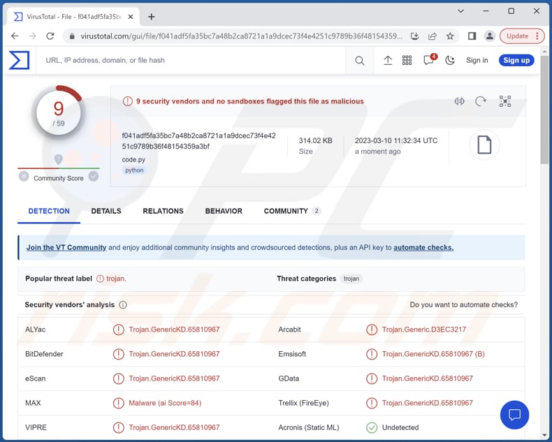Click the install app icon in address bar
Viewport: 552px width, 442px height.
(415, 36)
